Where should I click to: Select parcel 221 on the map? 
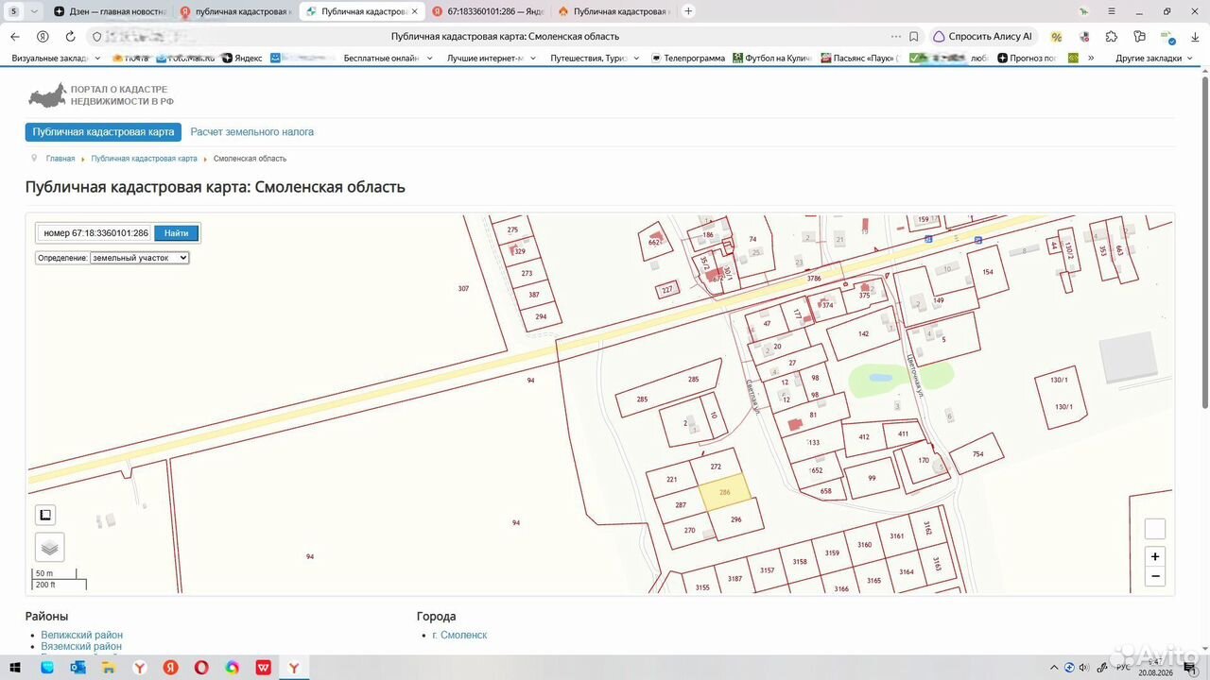click(x=672, y=480)
